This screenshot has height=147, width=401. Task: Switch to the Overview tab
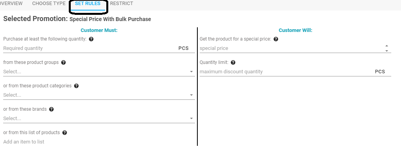pos(11,4)
